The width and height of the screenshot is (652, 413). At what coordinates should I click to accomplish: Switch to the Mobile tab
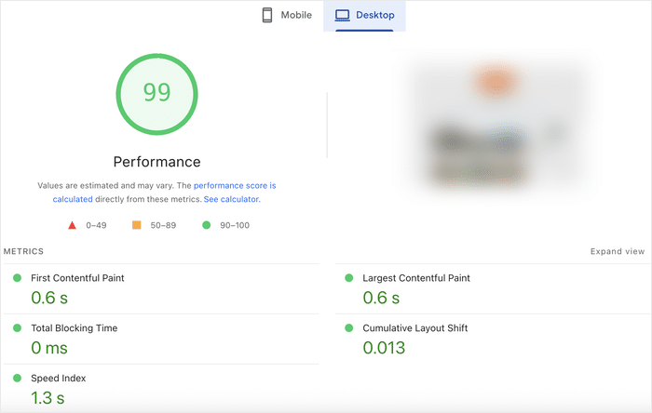287,16
